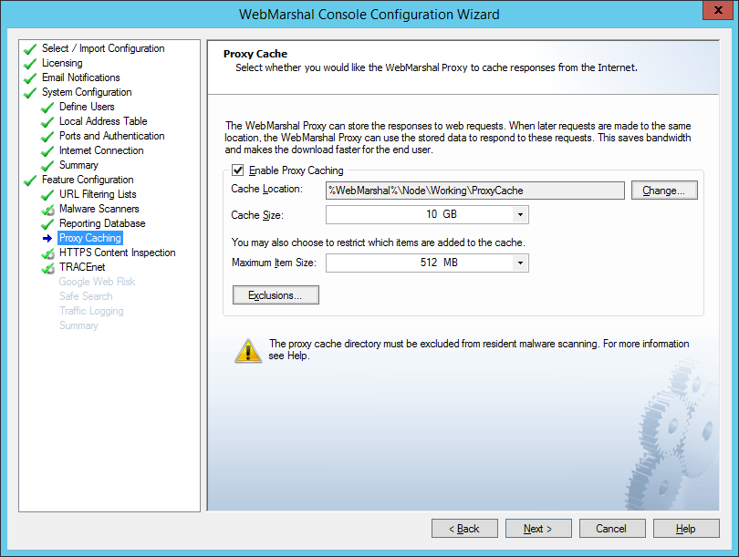The width and height of the screenshot is (739, 557).
Task: Open Help for the wizard
Action: point(686,529)
